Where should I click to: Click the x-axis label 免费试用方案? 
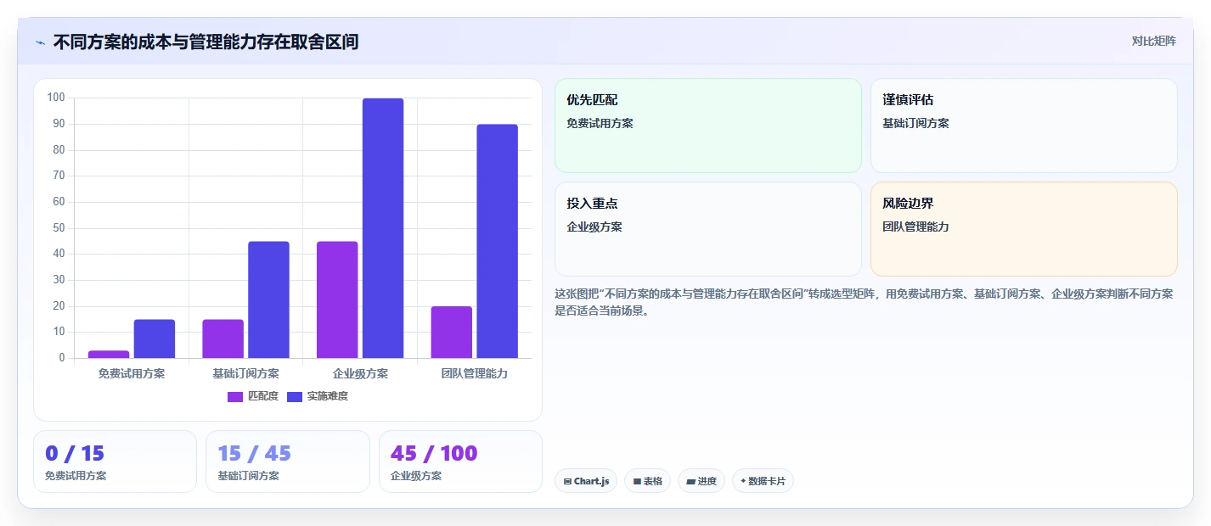[x=132, y=373]
